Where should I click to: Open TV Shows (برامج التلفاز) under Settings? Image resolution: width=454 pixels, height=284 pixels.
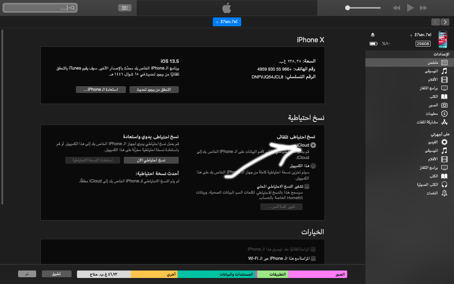410,88
